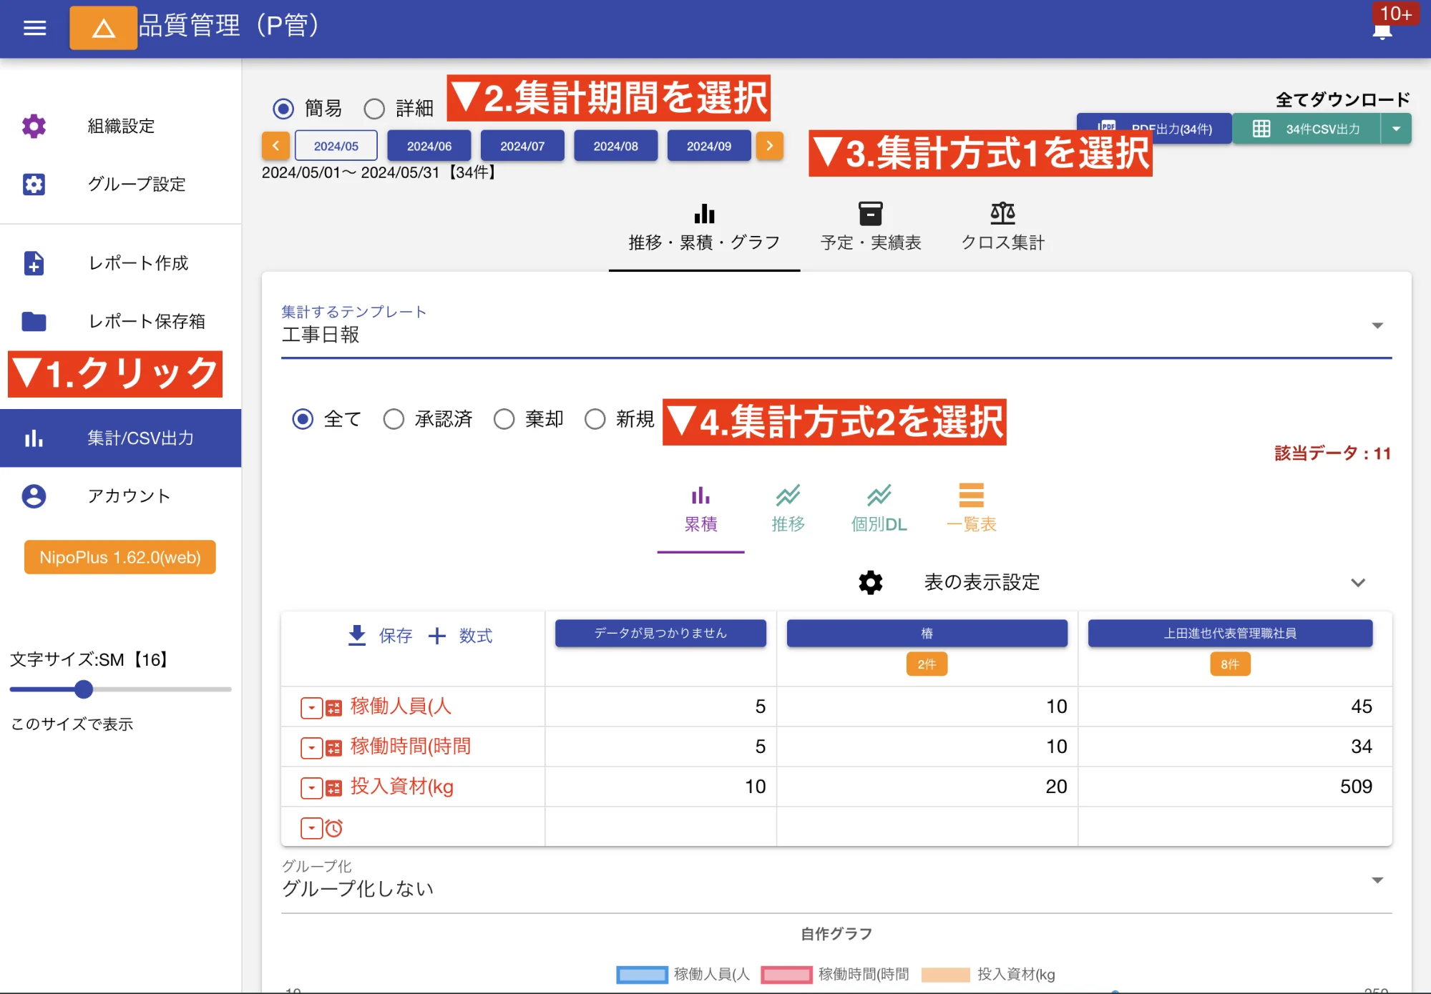Select the 詳細 radio button

click(373, 108)
